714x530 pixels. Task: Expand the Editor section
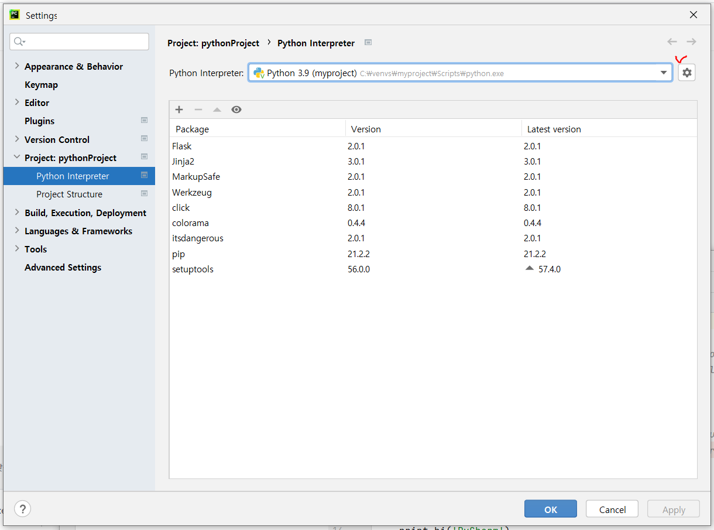tap(17, 102)
